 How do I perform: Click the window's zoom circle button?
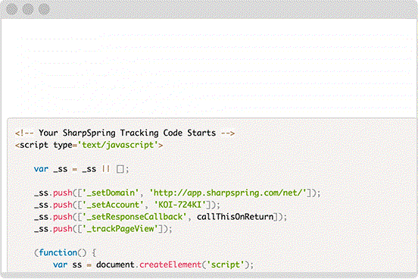[x=44, y=9]
